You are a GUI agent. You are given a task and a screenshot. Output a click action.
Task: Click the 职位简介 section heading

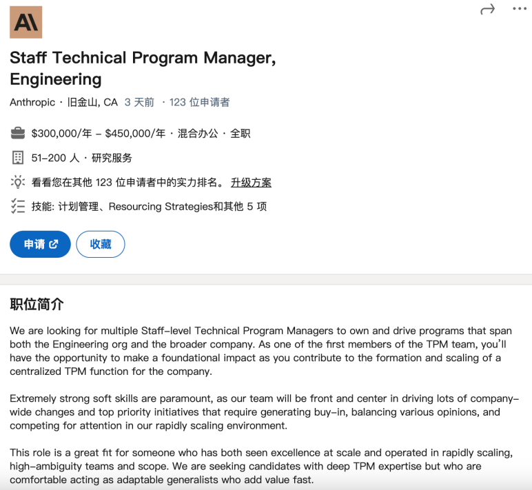37,304
